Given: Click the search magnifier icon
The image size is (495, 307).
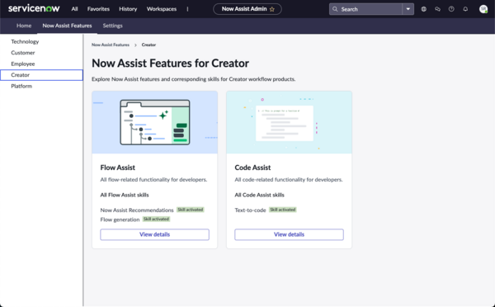Looking at the screenshot, I should click(x=335, y=9).
